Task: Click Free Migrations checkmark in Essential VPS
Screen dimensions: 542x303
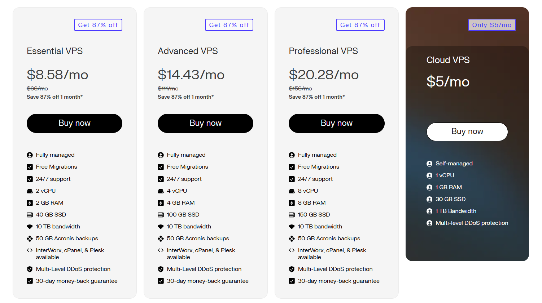Action: pyautogui.click(x=30, y=167)
